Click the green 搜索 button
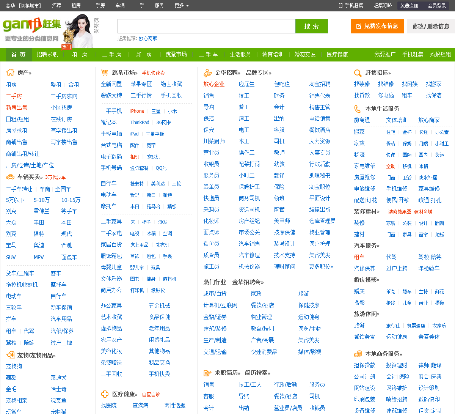This screenshot has width=455, height=414. [312, 26]
